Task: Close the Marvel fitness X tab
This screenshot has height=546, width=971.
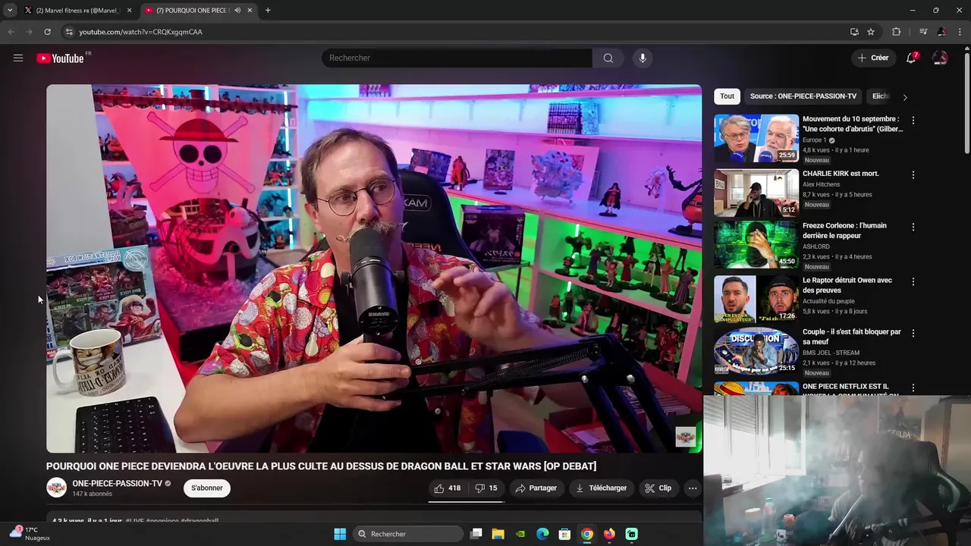Action: pyautogui.click(x=130, y=11)
